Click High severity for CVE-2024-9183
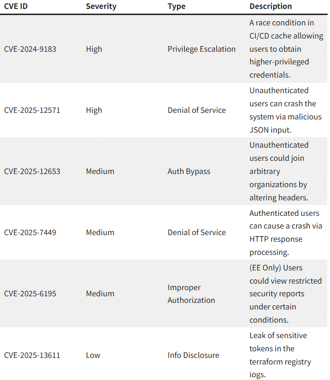The height and width of the screenshot is (380, 330). [94, 49]
